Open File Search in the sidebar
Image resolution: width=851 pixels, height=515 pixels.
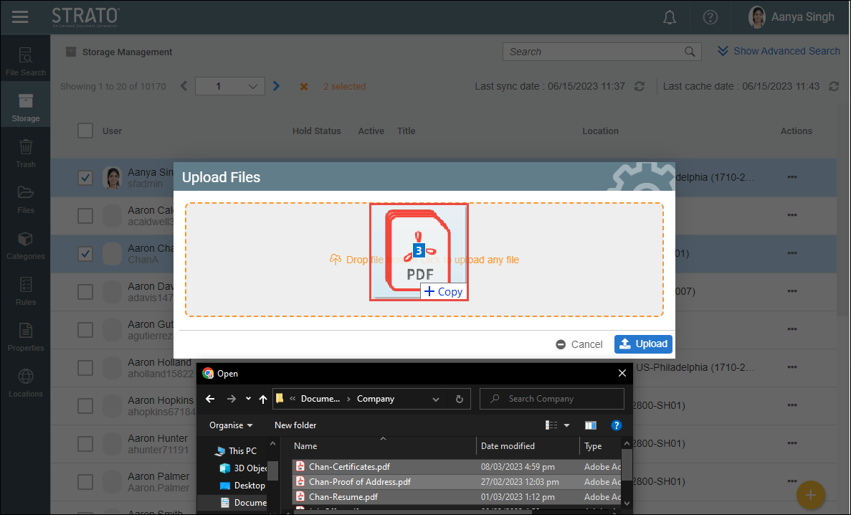(x=26, y=62)
